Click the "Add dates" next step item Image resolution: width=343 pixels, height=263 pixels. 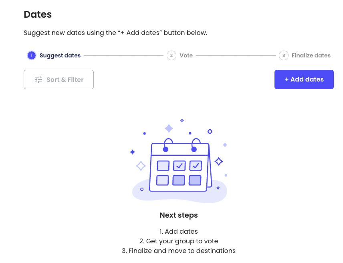[x=178, y=231]
